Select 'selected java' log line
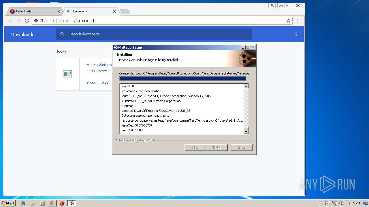This screenshot has height=207, width=369. coord(156,111)
